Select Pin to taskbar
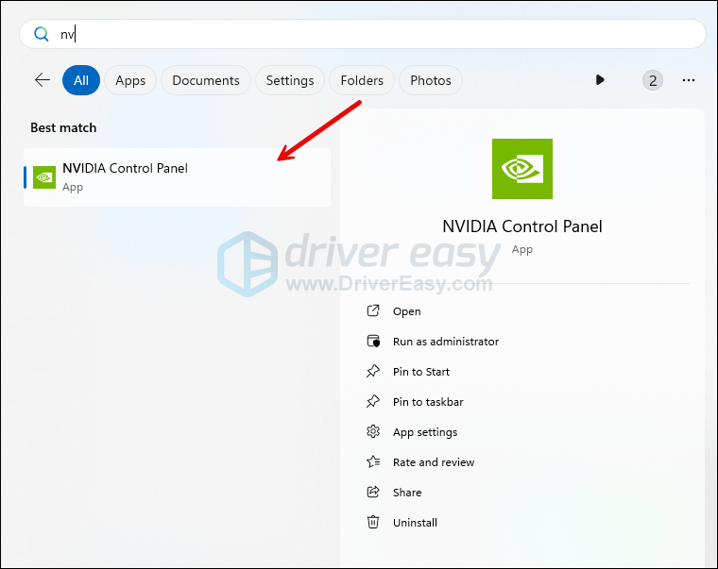Image resolution: width=718 pixels, height=569 pixels. [427, 402]
